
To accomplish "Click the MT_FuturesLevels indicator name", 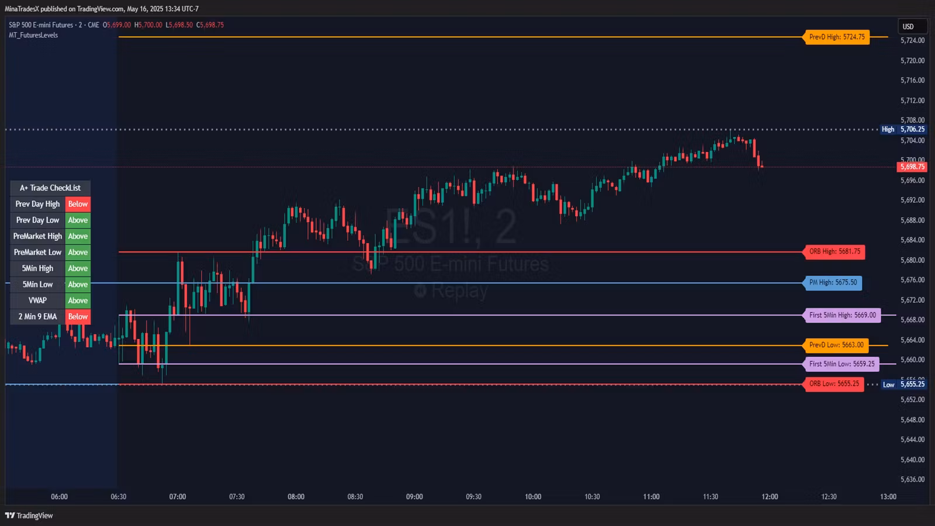I will 33,35.
